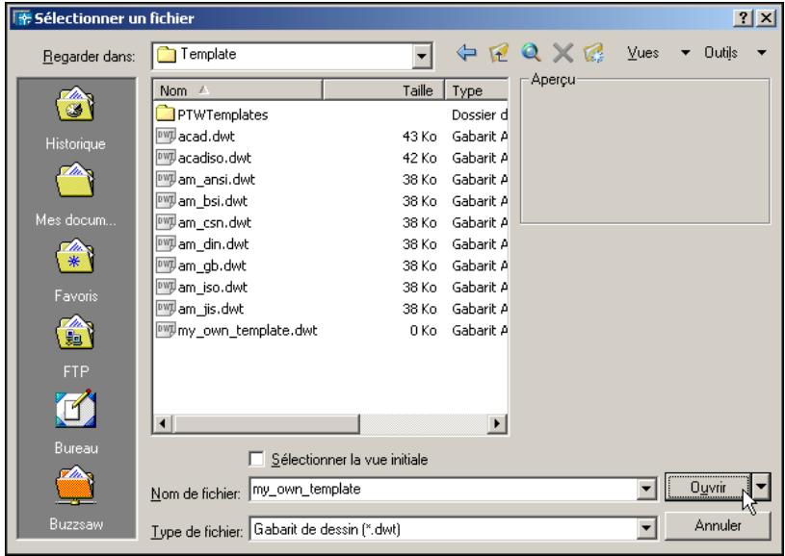
Task: Click the Annuler button
Action: [x=718, y=525]
